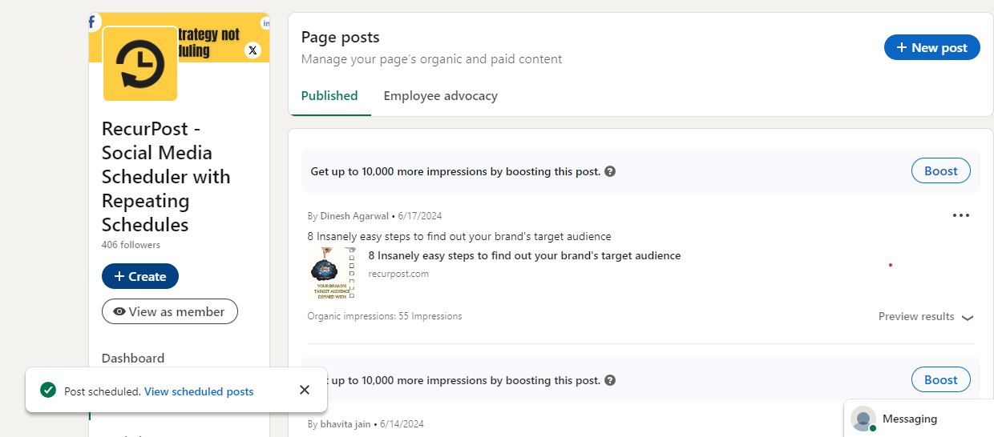This screenshot has height=437, width=994.
Task: Click the Create button in sidebar
Action: coord(140,276)
